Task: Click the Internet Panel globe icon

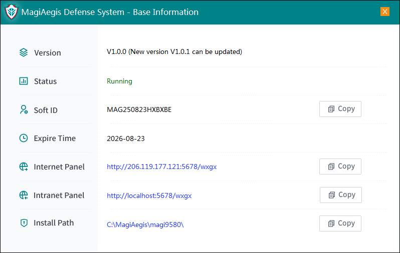Action: click(x=24, y=166)
